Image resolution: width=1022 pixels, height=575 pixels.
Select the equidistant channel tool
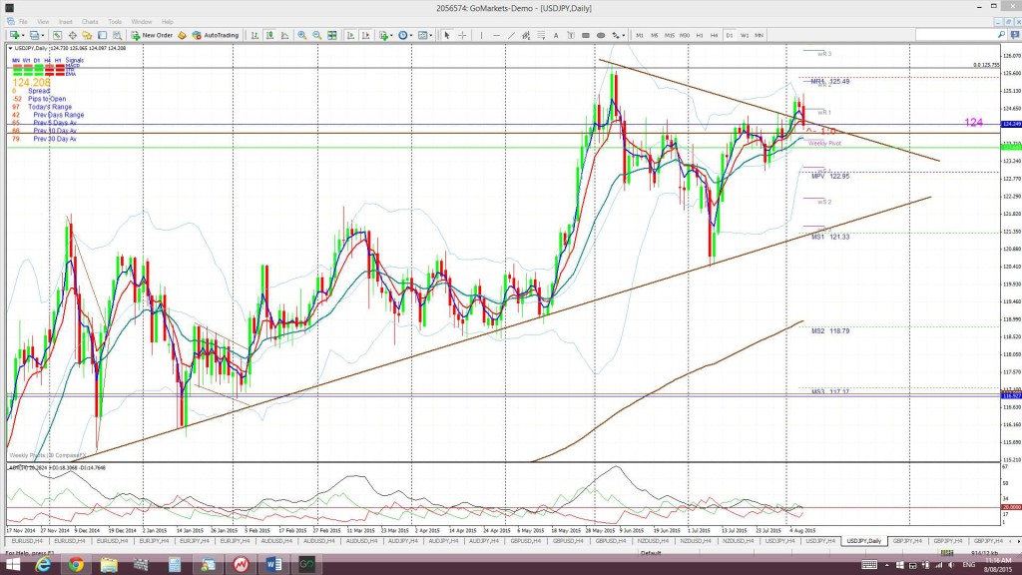[526, 35]
